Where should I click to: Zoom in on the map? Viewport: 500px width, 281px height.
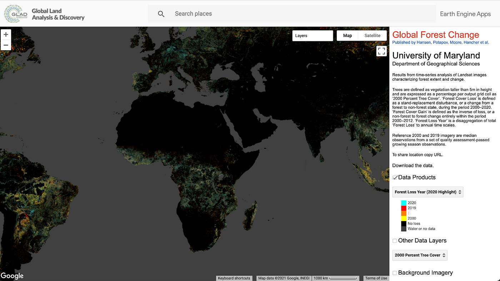(6, 35)
